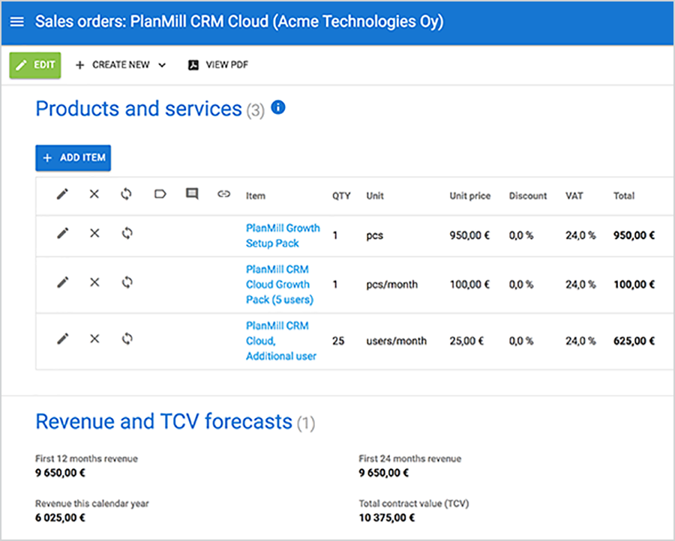Click the Discount column header

pos(528,196)
